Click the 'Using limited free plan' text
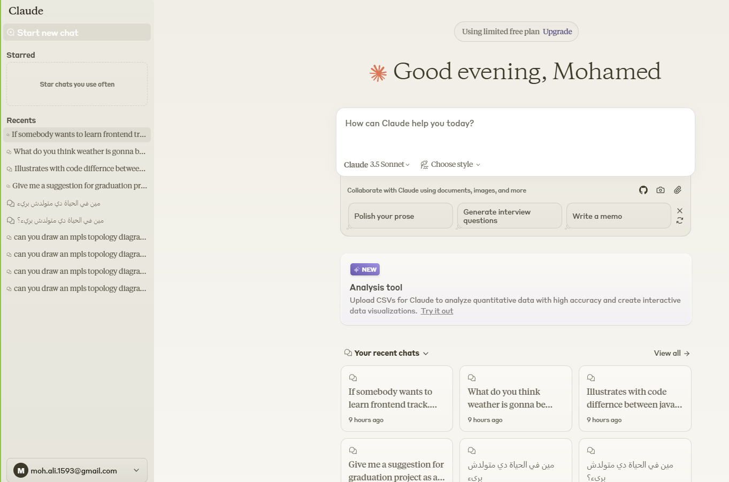This screenshot has width=729, height=482. coord(501,32)
